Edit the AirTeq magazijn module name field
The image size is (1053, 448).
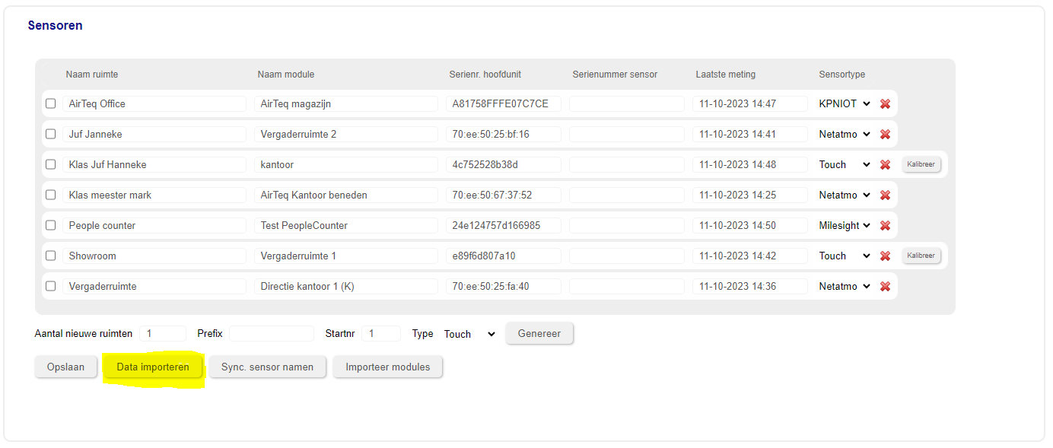(x=346, y=103)
